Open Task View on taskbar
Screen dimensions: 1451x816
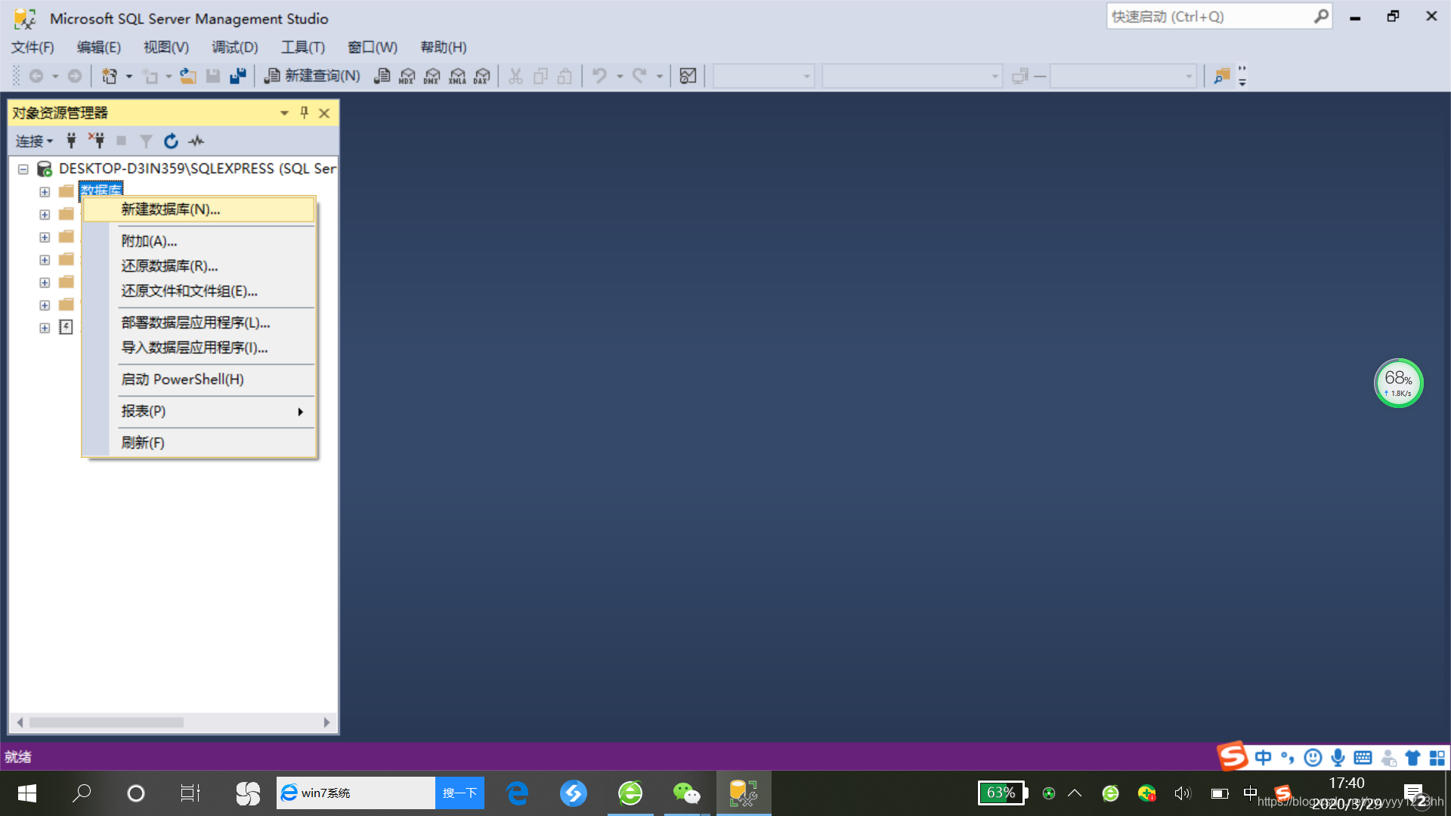click(190, 793)
